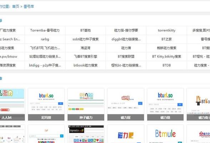This screenshot has width=210, height=143.
Task: Open btbook磁力搜索 link
Action: pos(86,65)
